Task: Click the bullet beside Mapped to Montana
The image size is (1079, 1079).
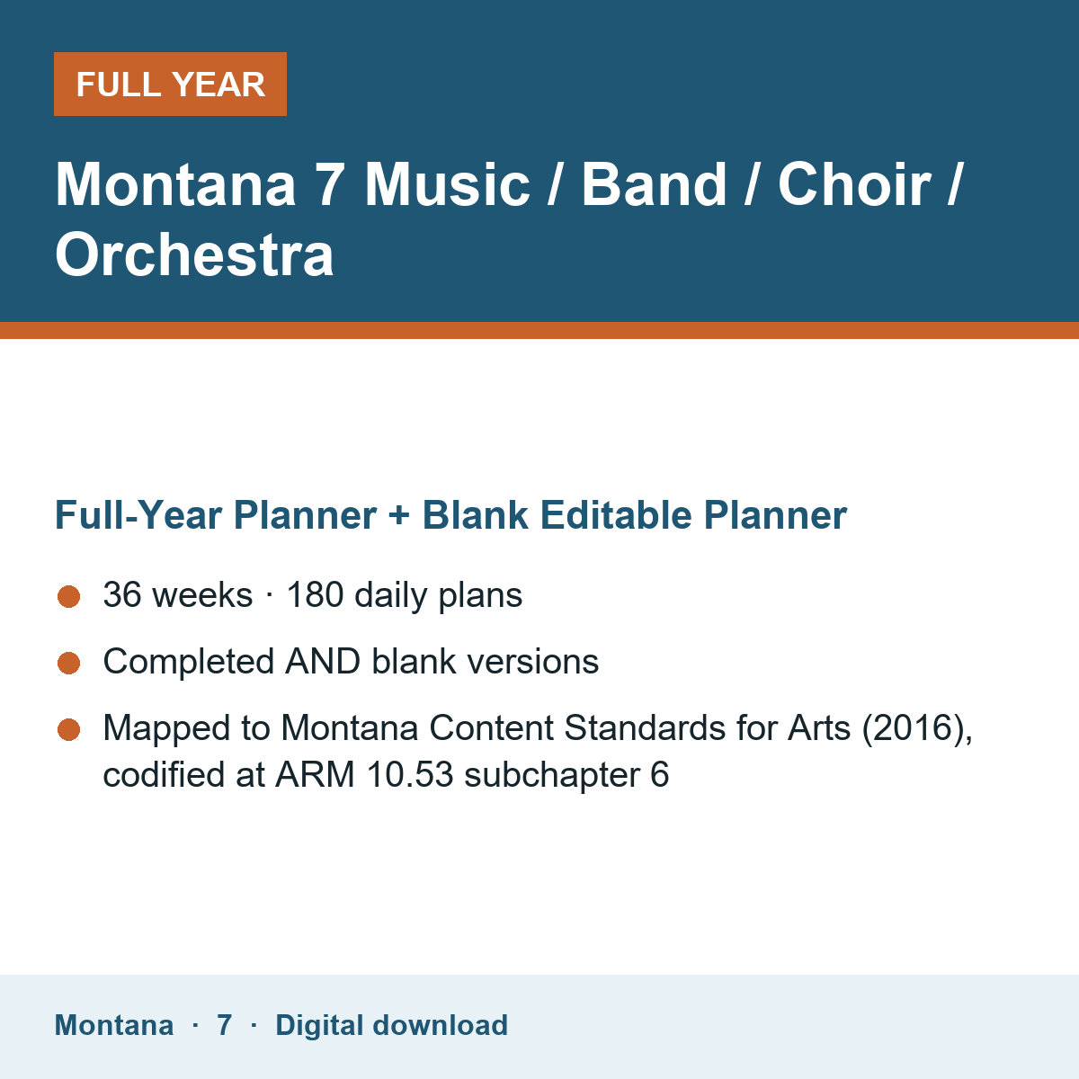Action: tap(69, 729)
